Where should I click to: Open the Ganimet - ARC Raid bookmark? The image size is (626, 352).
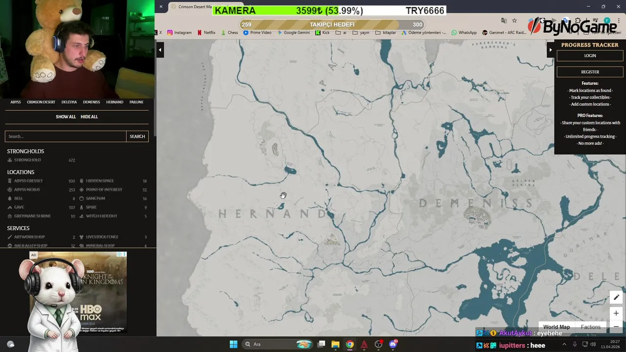coord(504,33)
